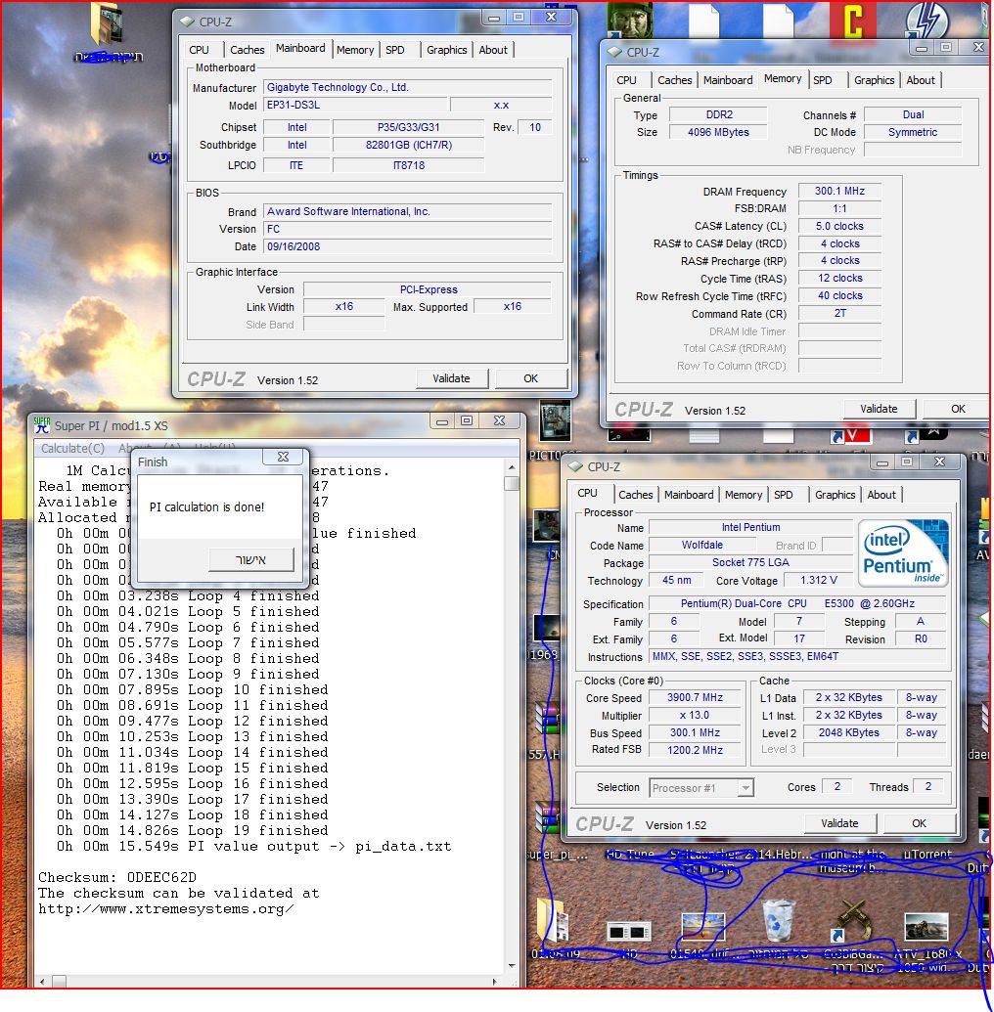The image size is (994, 1012).
Task: Open the PICT image icon above the Processor window
Action: coord(555,420)
